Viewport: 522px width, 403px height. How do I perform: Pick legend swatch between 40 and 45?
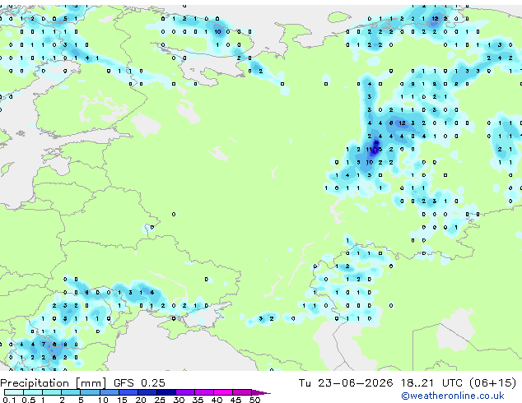click(223, 392)
